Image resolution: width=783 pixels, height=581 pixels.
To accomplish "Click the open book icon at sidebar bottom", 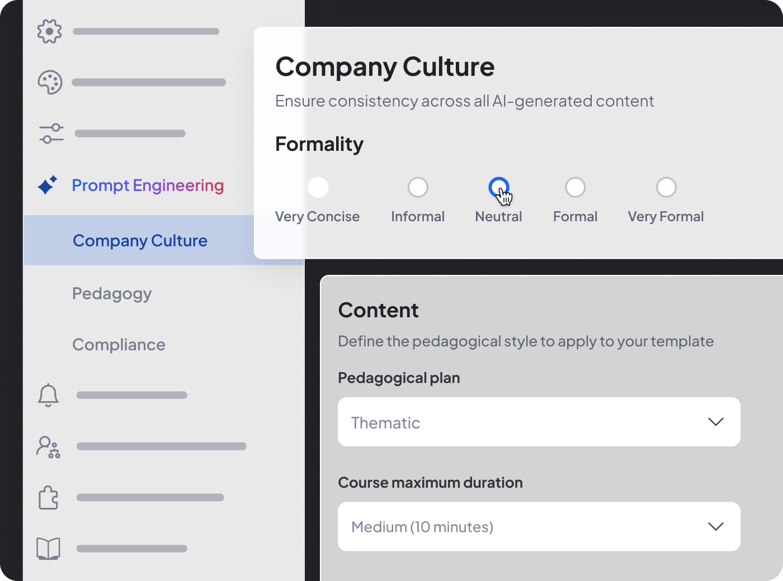I will [49, 548].
